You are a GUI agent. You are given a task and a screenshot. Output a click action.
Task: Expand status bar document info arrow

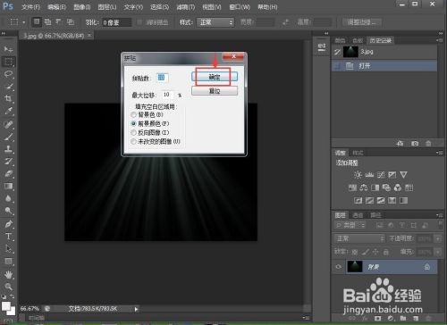(136, 309)
